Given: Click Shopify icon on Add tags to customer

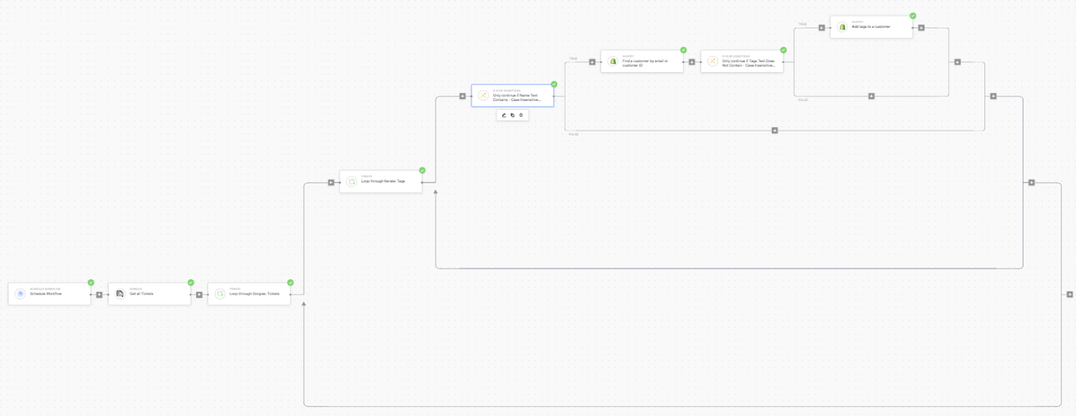Looking at the screenshot, I should click(842, 27).
